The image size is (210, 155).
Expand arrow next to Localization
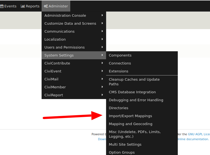tap(102, 39)
